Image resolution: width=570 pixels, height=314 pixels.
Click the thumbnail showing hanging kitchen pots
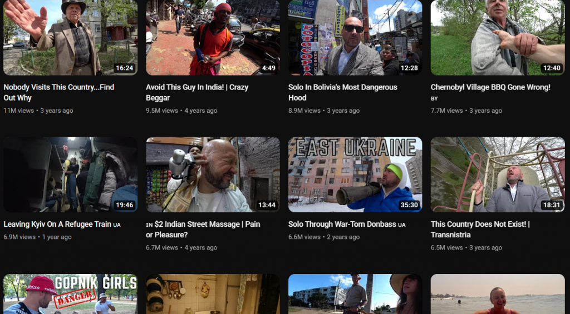coord(213,294)
